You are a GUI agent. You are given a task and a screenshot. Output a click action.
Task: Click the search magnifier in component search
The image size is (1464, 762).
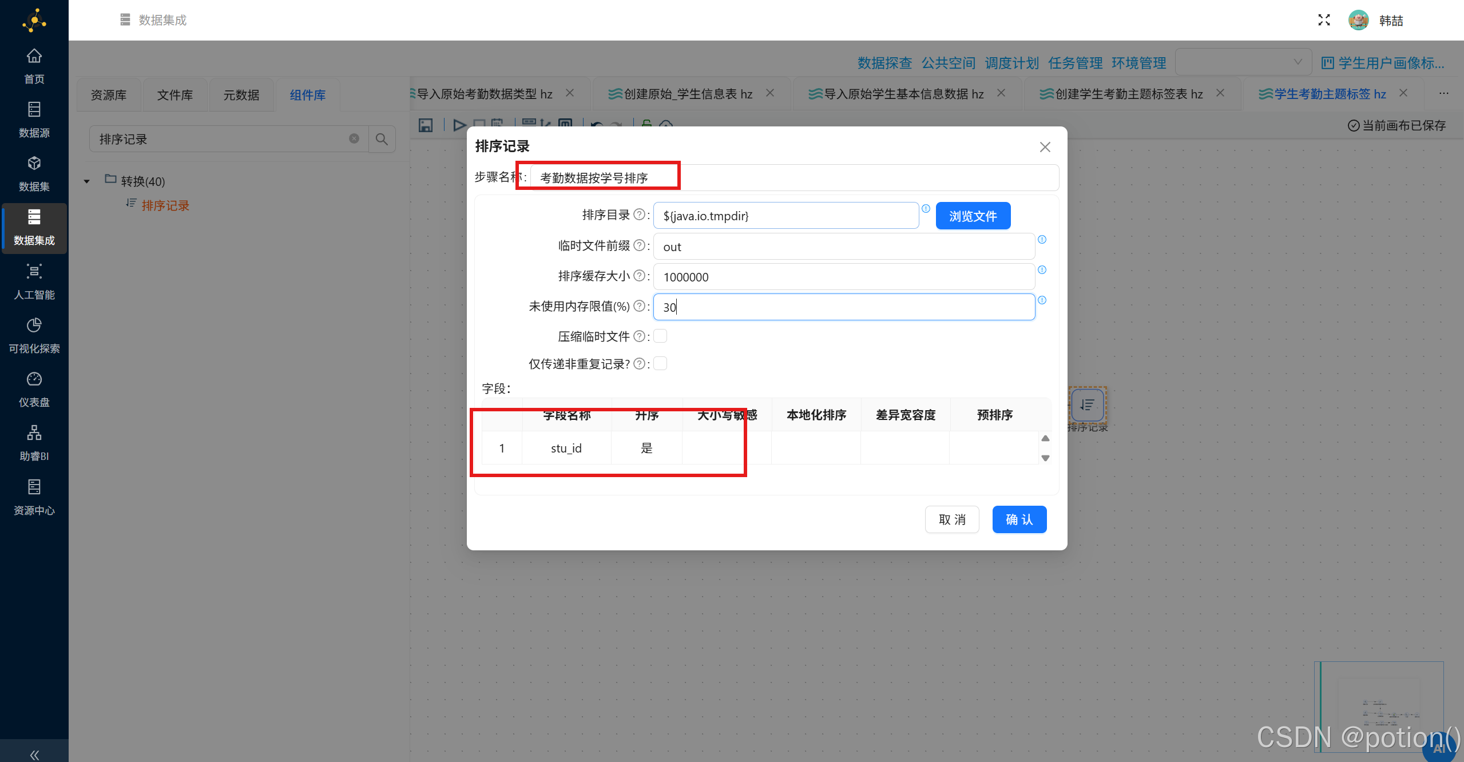click(382, 139)
